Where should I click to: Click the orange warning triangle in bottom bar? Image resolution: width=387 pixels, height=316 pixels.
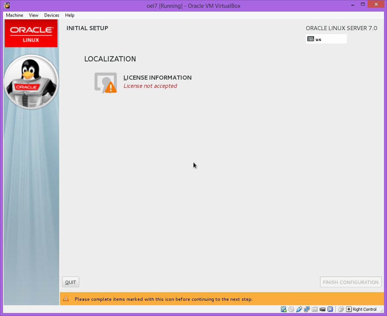tap(66, 299)
